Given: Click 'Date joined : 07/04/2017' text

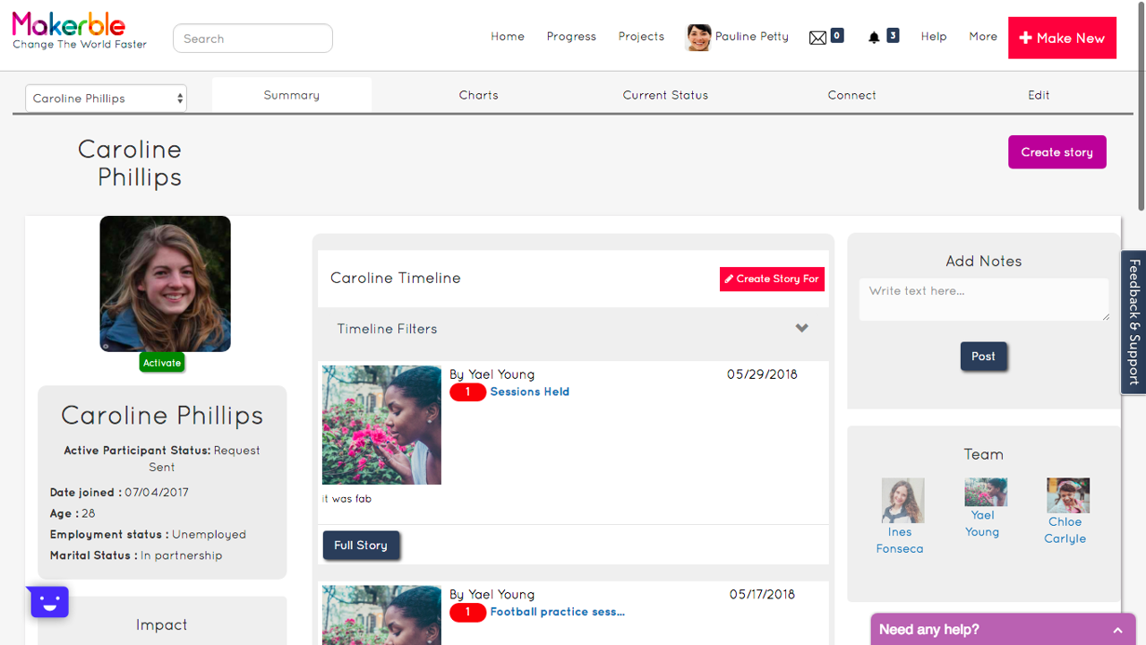Looking at the screenshot, I should (119, 493).
